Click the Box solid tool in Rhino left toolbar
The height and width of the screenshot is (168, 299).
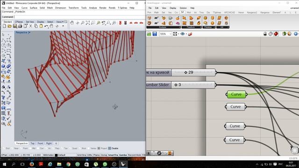[x=3, y=66]
